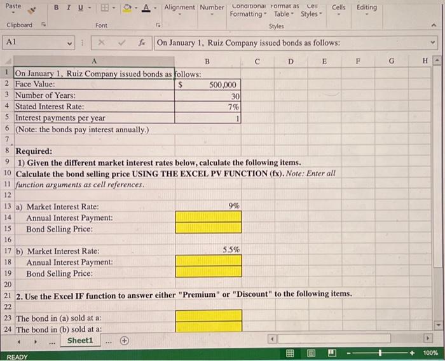Viewport: 445px width, 361px height.
Task: Apply the red Font Color A
Action: (146, 8)
